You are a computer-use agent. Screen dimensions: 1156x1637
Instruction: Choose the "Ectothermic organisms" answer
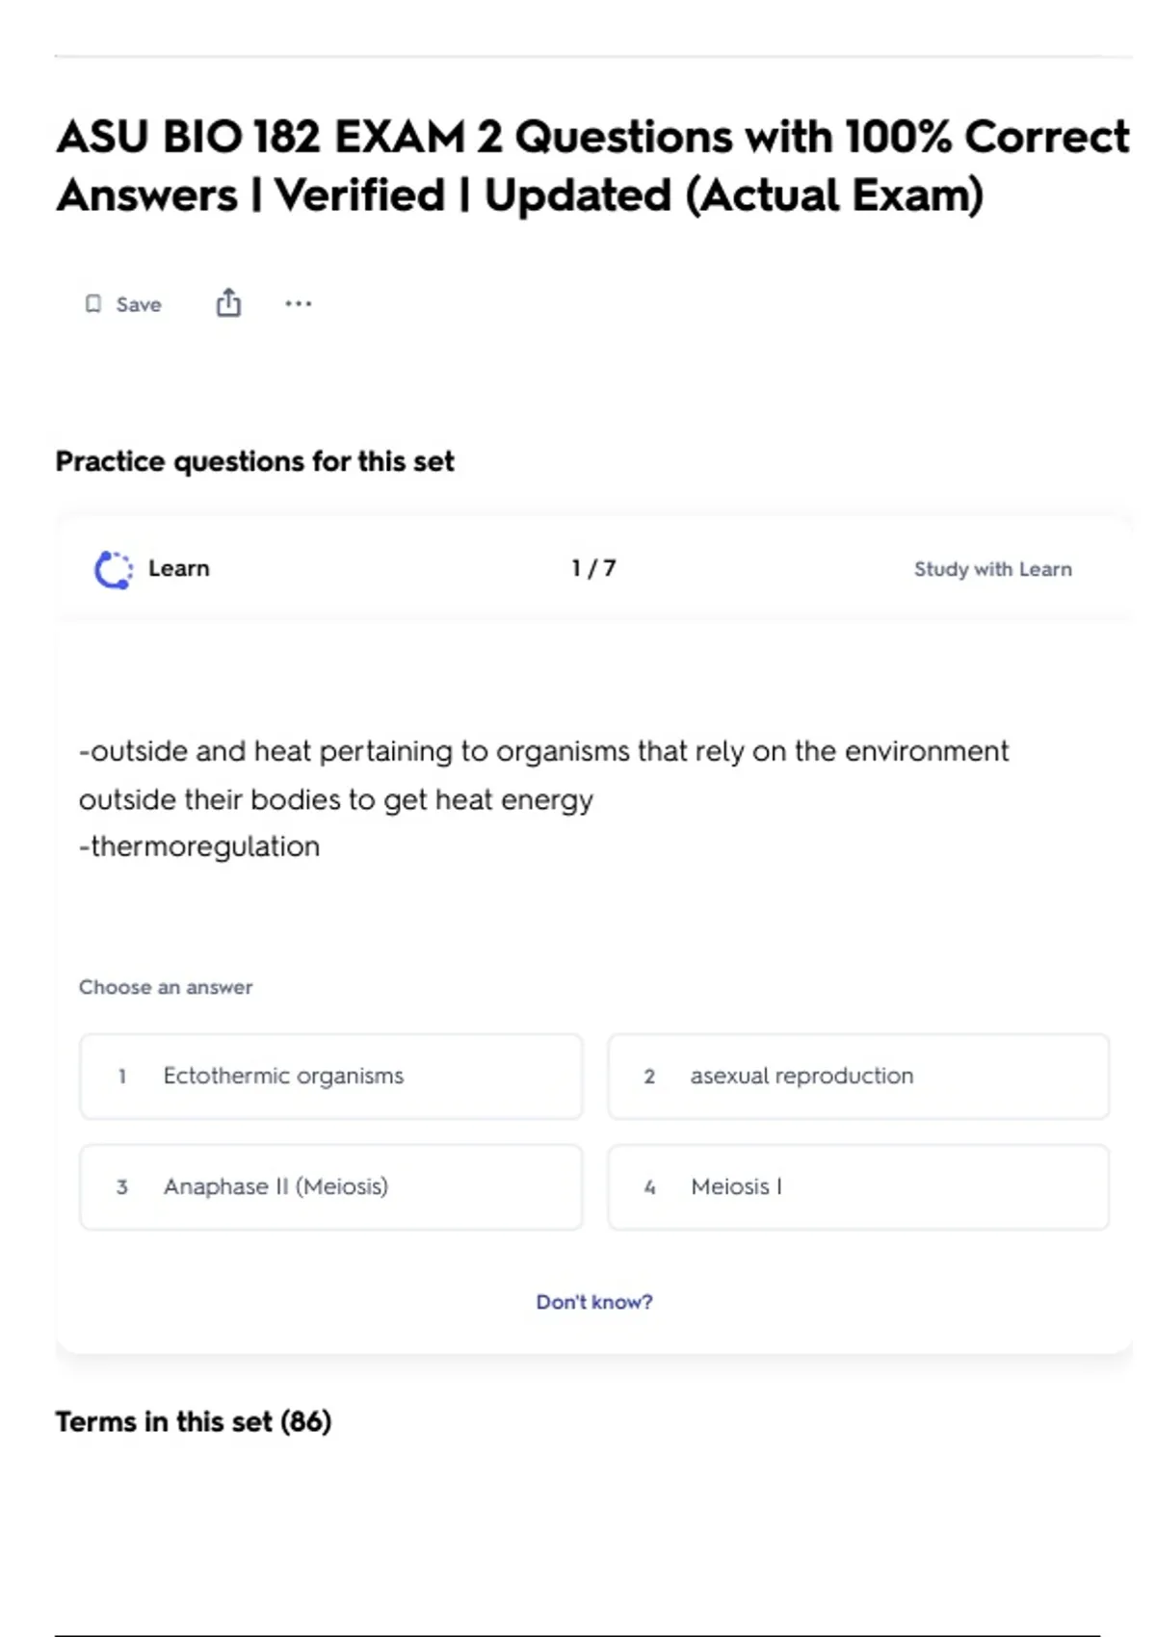283,1077
